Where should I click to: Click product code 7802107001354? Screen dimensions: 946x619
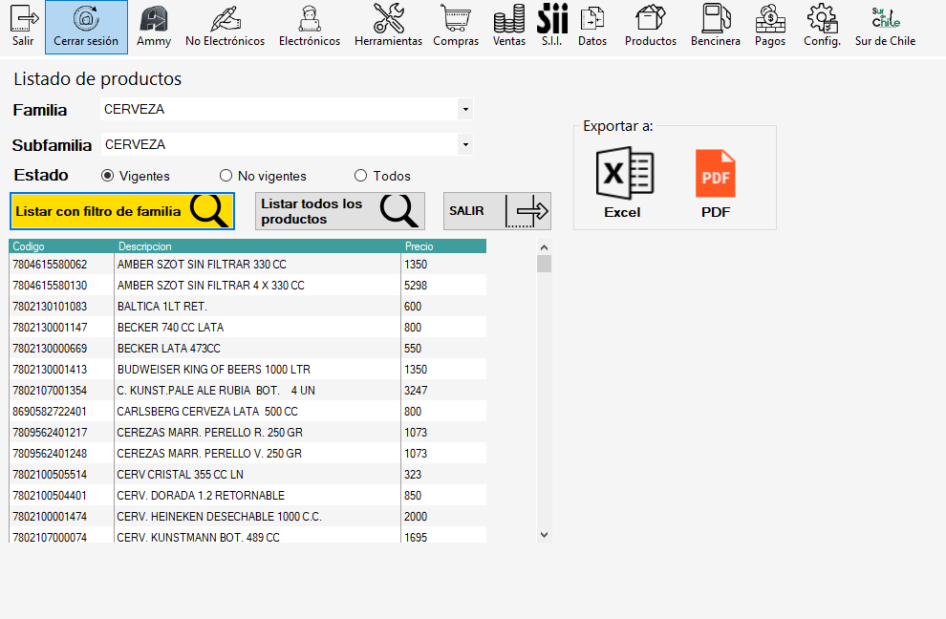click(x=50, y=391)
